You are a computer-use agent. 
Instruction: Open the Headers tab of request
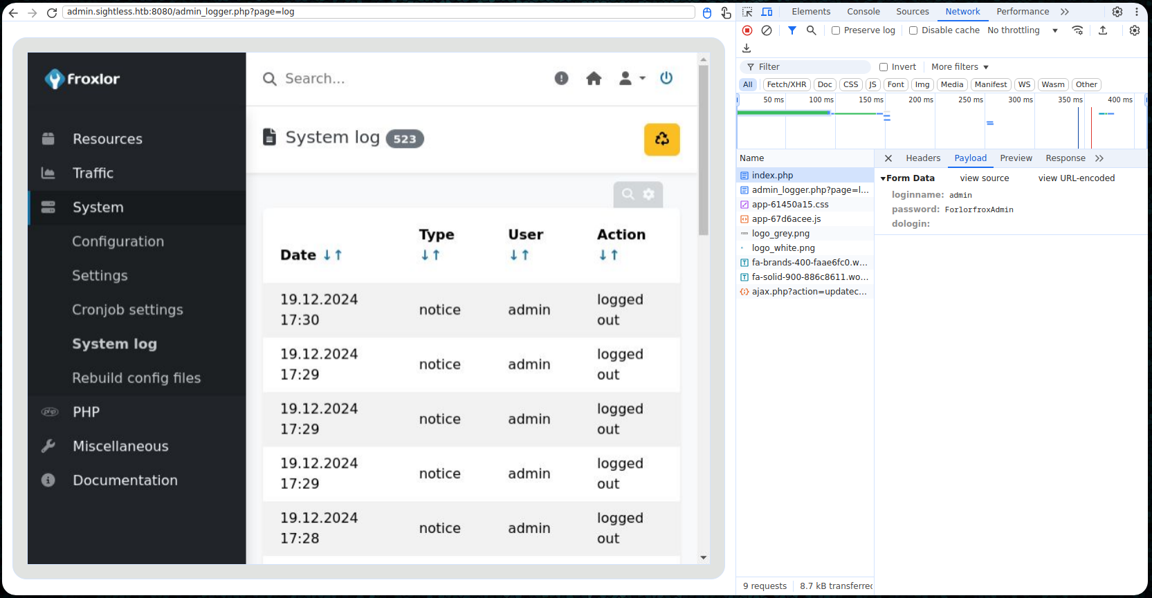point(922,158)
